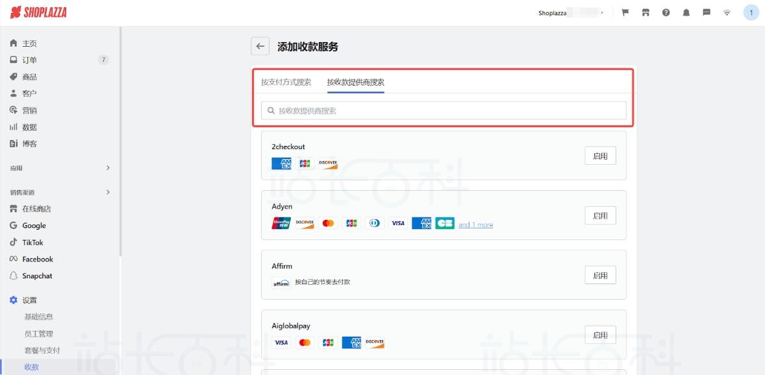Click the Discover icon under Aiglobalpay

pos(375,343)
